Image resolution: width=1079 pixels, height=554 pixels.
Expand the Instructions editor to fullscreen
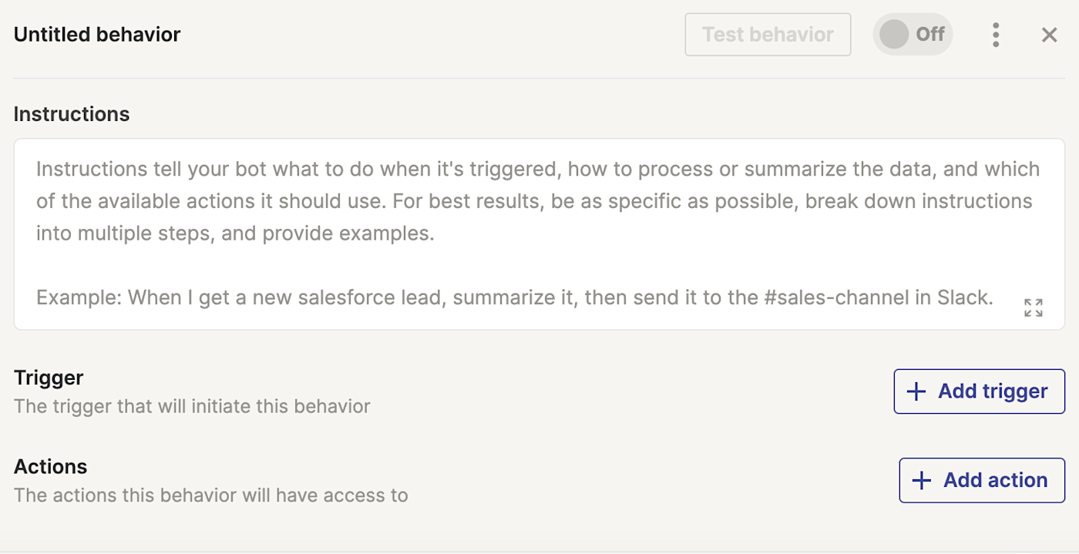[1033, 307]
